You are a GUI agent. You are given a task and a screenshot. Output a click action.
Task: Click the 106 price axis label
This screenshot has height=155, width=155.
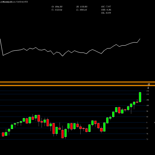pos(148,100)
